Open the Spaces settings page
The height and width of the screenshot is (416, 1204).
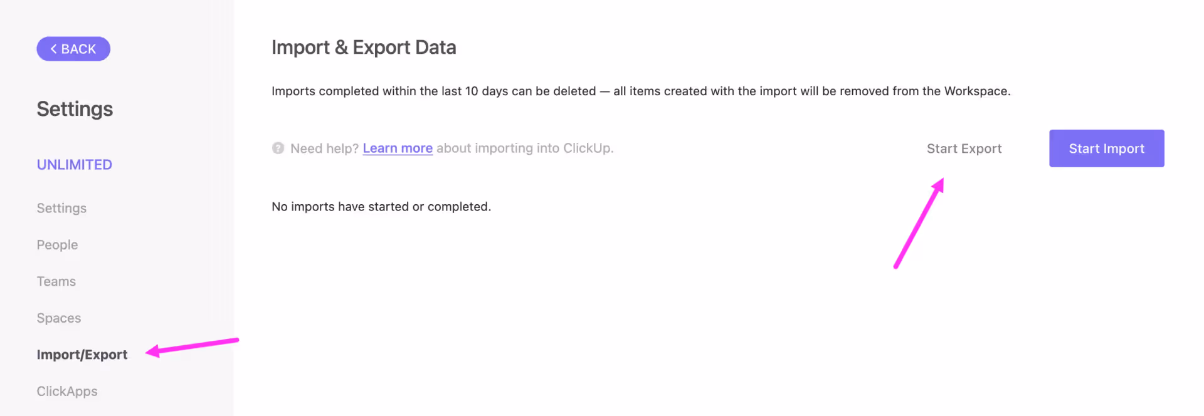pos(58,318)
